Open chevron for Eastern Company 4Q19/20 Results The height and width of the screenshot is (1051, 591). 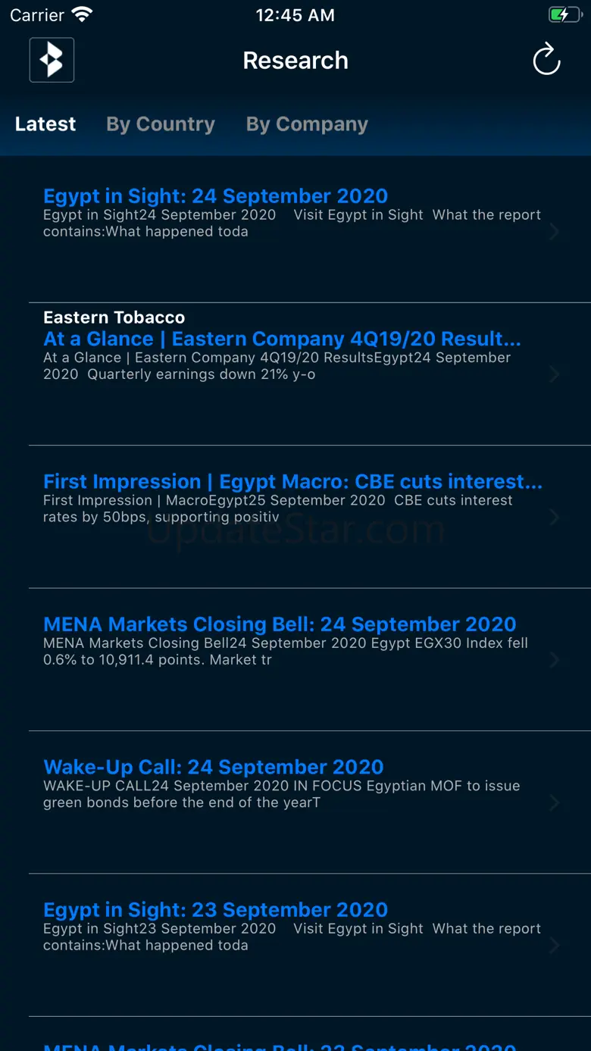[555, 374]
